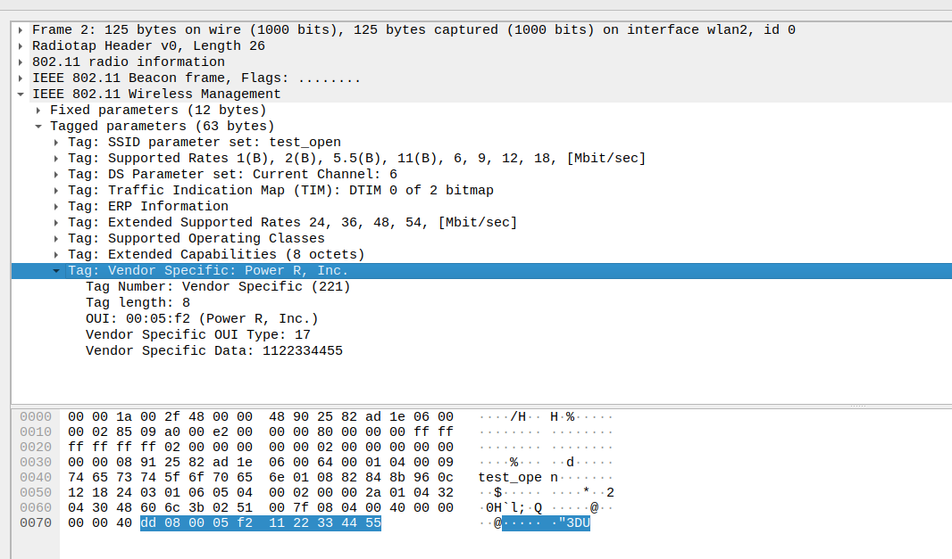952x559 pixels.
Task: Expand the IEEE 802.11 Beacon frame section
Action: click(x=21, y=78)
